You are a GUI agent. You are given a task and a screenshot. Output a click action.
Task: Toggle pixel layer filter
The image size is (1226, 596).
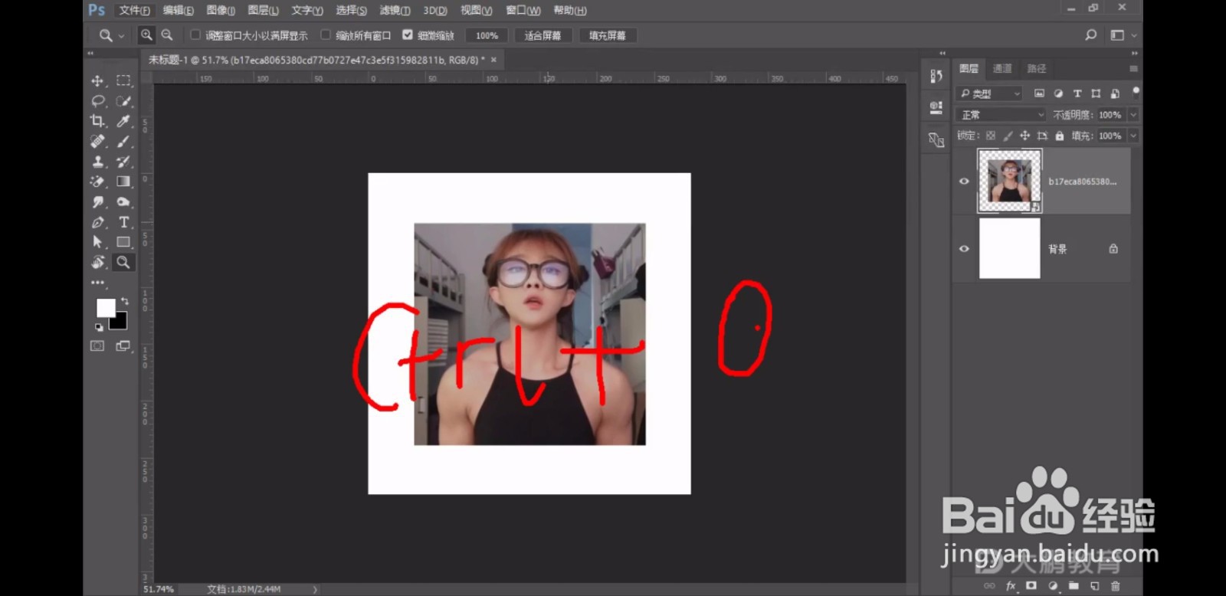coord(1039,93)
